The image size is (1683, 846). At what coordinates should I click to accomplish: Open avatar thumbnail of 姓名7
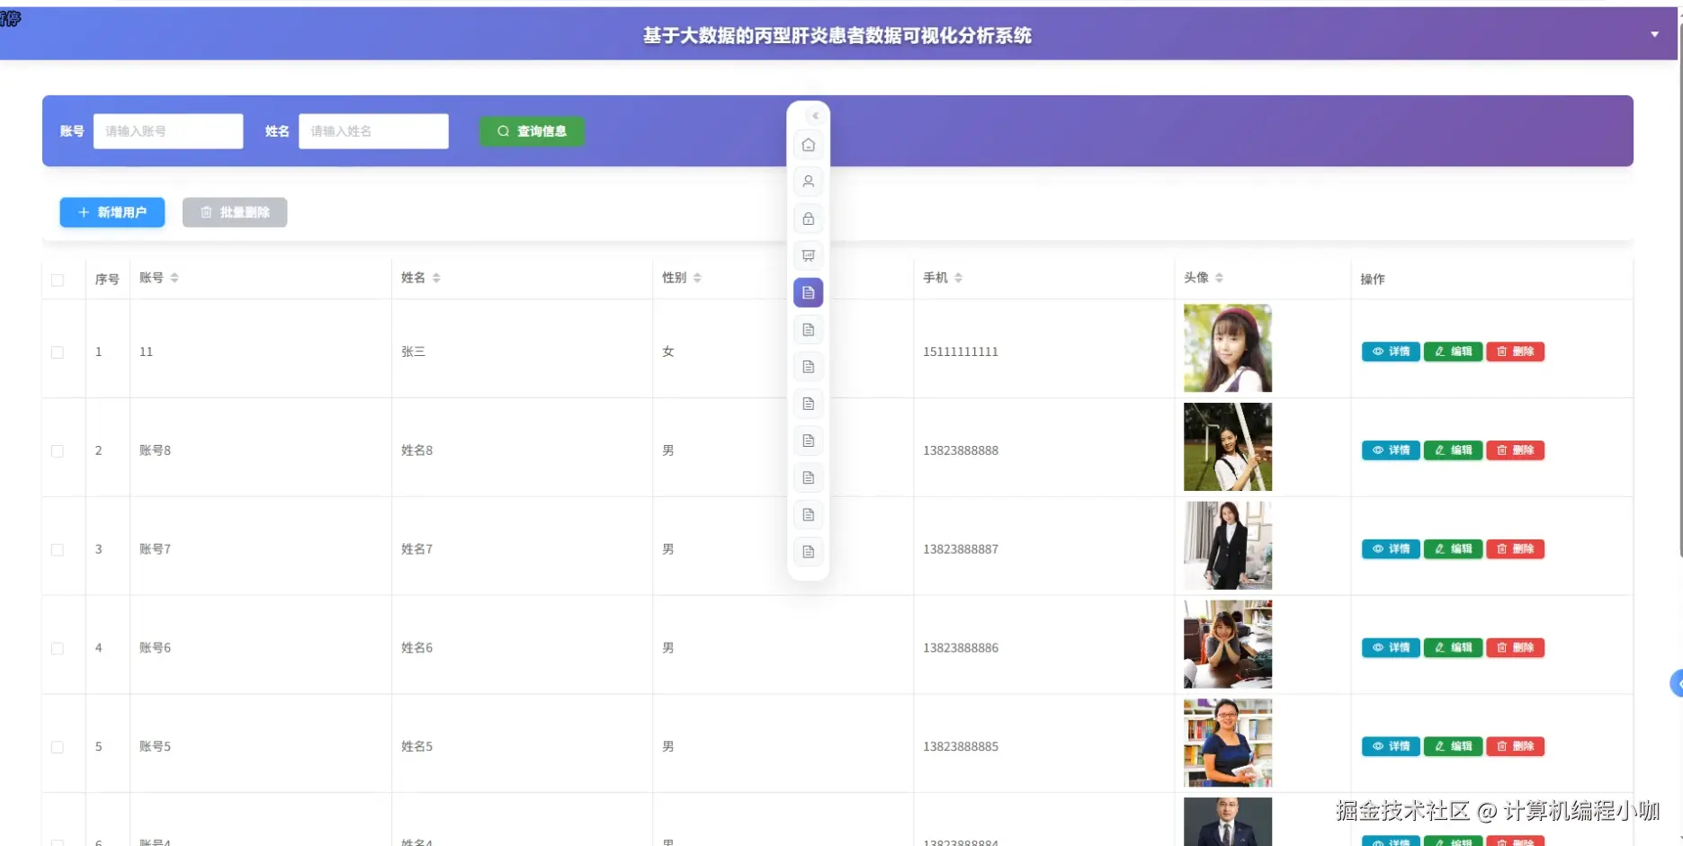pyautogui.click(x=1228, y=546)
